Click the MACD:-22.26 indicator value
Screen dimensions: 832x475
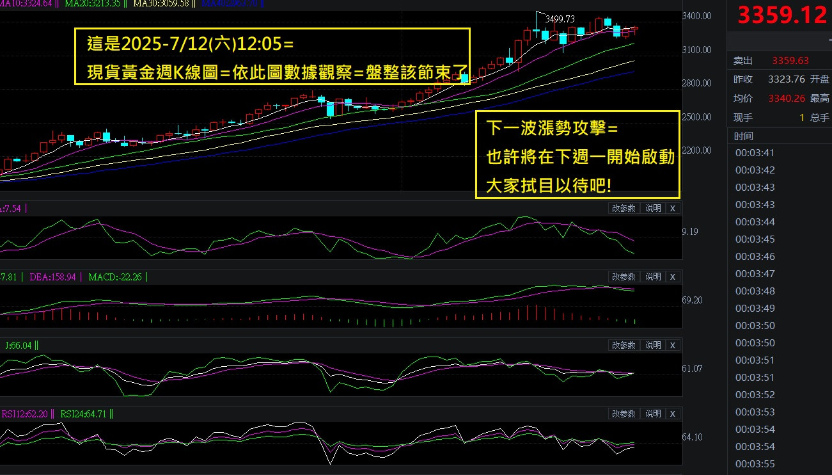click(x=115, y=277)
